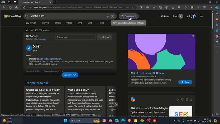This screenshot has width=220, height=124.
Task: Go to Microsoft Bing home logo
Action: coord(12,16)
